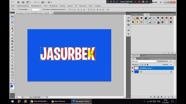
Task: Toggle lock image pixels
Action: click(x=143, y=65)
